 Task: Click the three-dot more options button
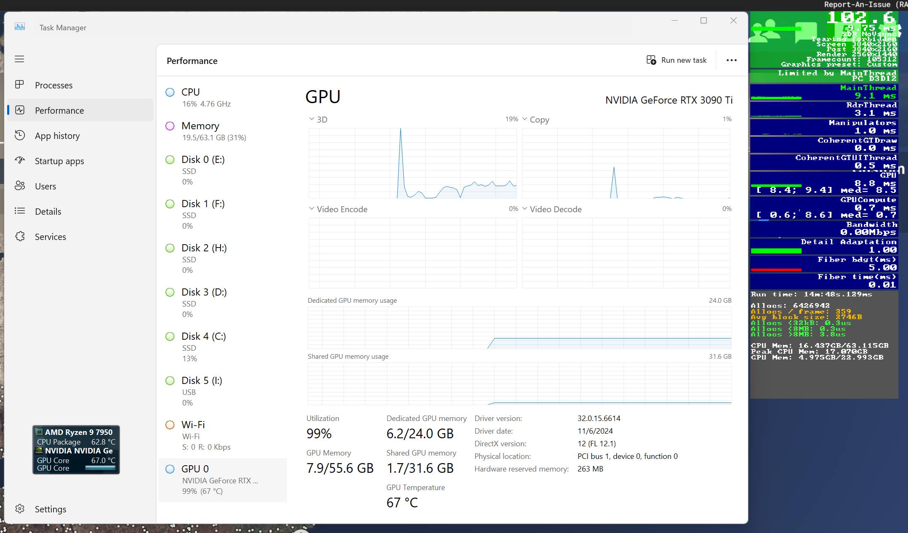(731, 60)
